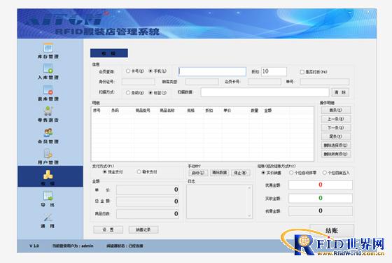This screenshot has height=263, width=392.
Task: Tick the discount checkbox (F4)
Action: [302, 72]
